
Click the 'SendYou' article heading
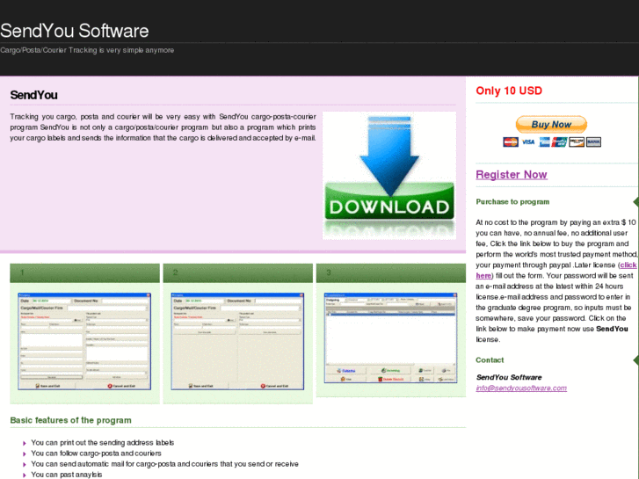pyautogui.click(x=33, y=95)
